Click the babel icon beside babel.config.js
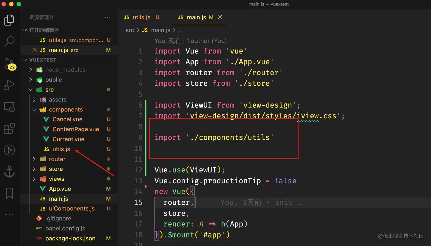 39,228
